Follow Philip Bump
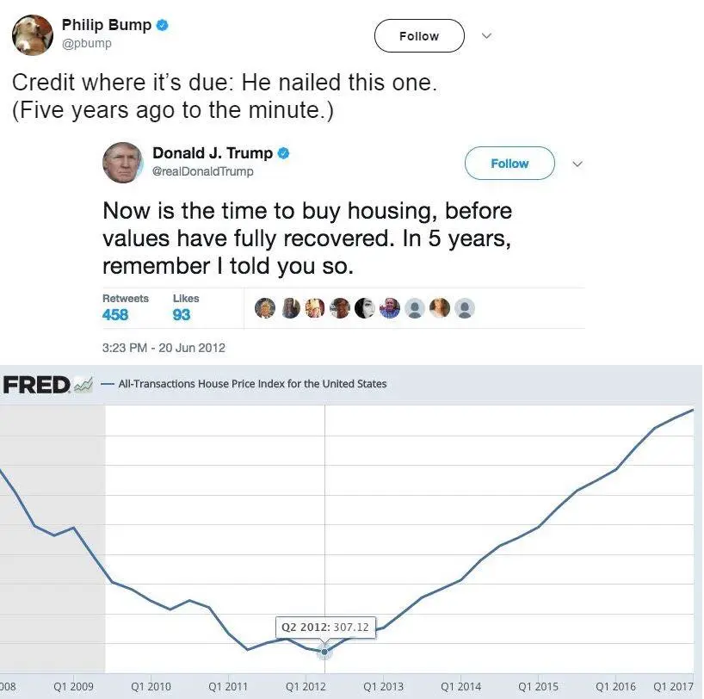 tap(418, 36)
